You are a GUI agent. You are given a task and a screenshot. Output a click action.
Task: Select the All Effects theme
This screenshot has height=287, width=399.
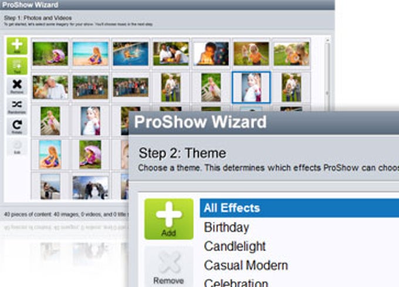(x=299, y=208)
